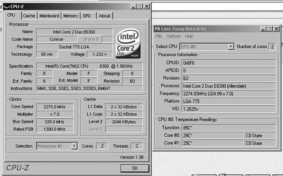Click the Cores count field in CPU-Z

(102, 146)
